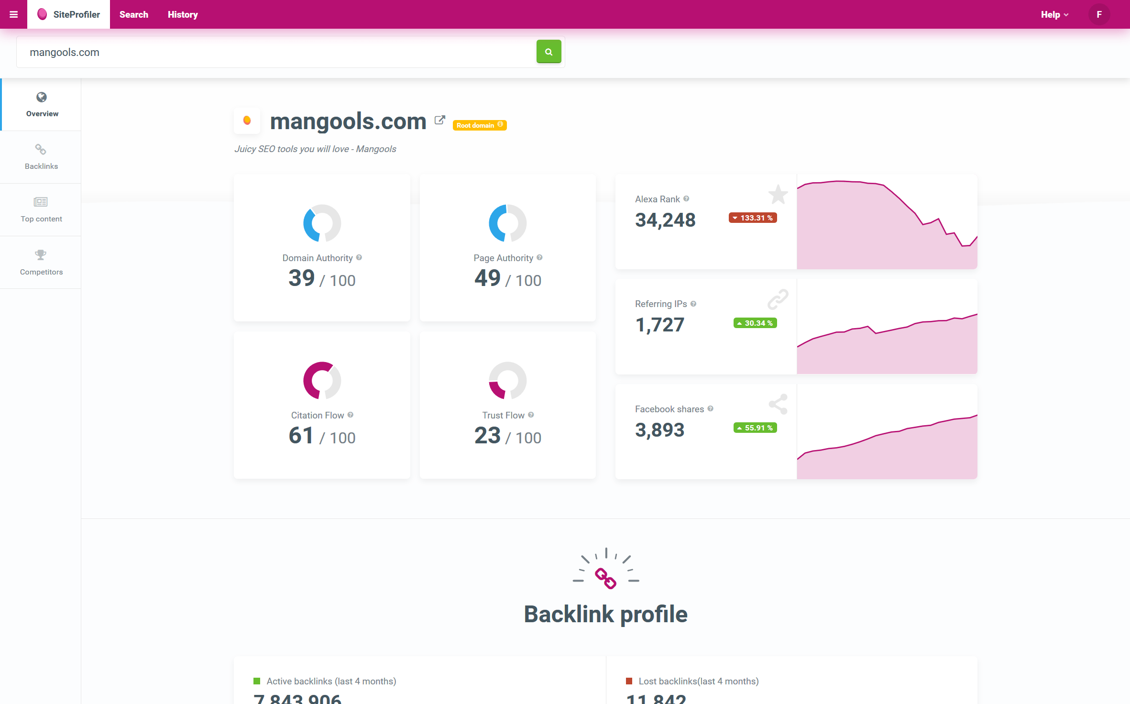1130x704 pixels.
Task: Open the Help dropdown menu
Action: (1053, 14)
